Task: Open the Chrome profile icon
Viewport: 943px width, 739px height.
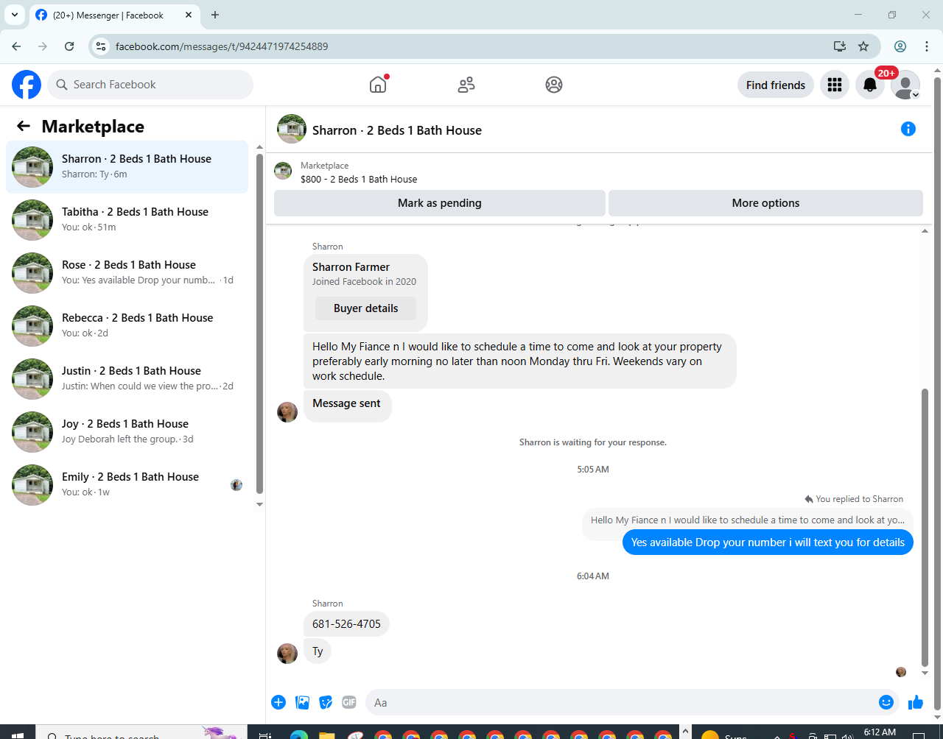Action: (x=900, y=46)
